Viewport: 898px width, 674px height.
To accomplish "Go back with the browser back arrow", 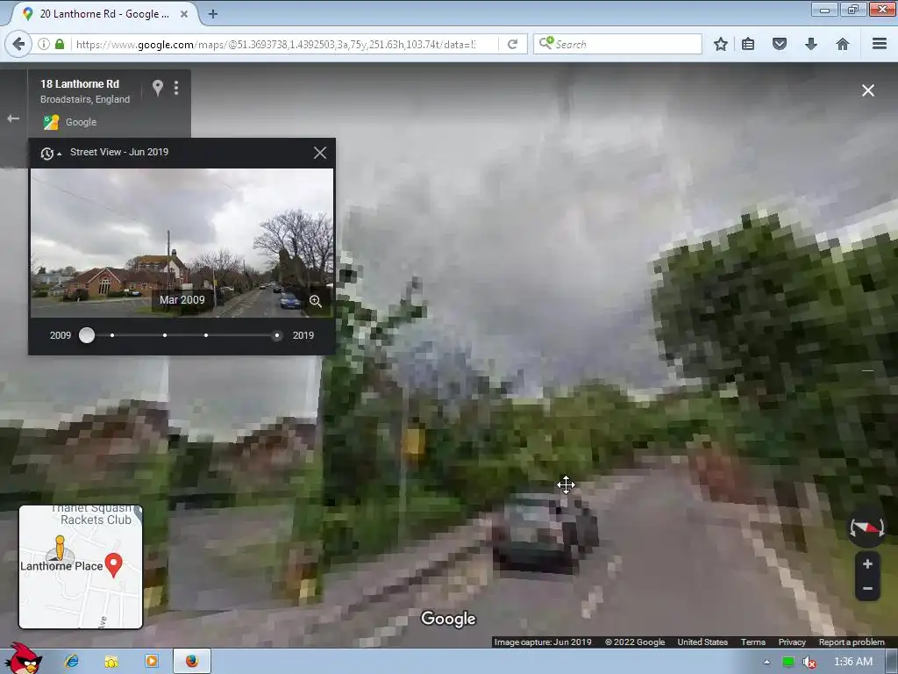I will (18, 44).
